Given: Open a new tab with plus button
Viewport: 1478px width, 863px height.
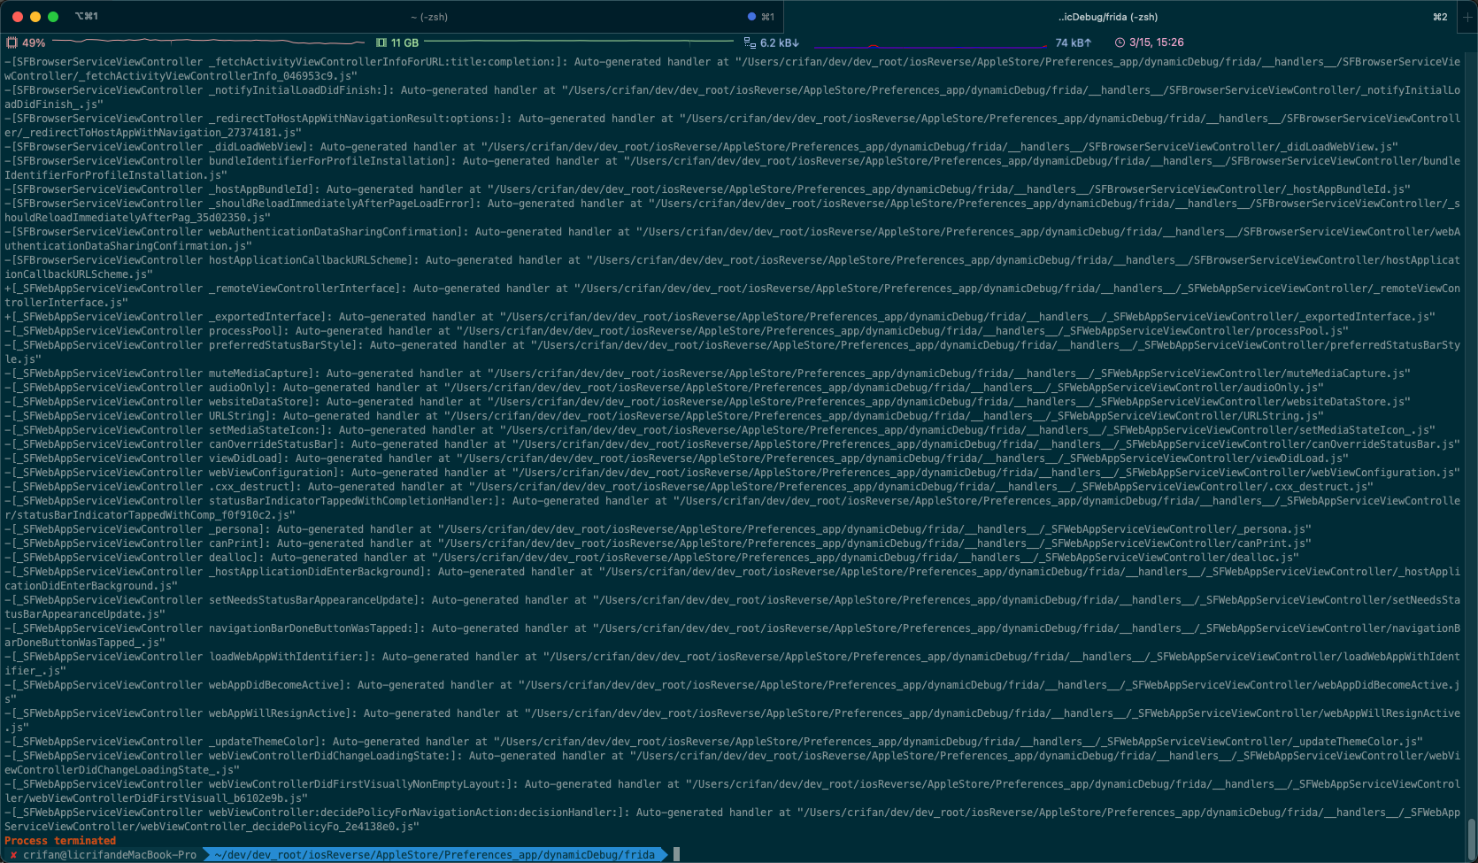Looking at the screenshot, I should (1467, 17).
